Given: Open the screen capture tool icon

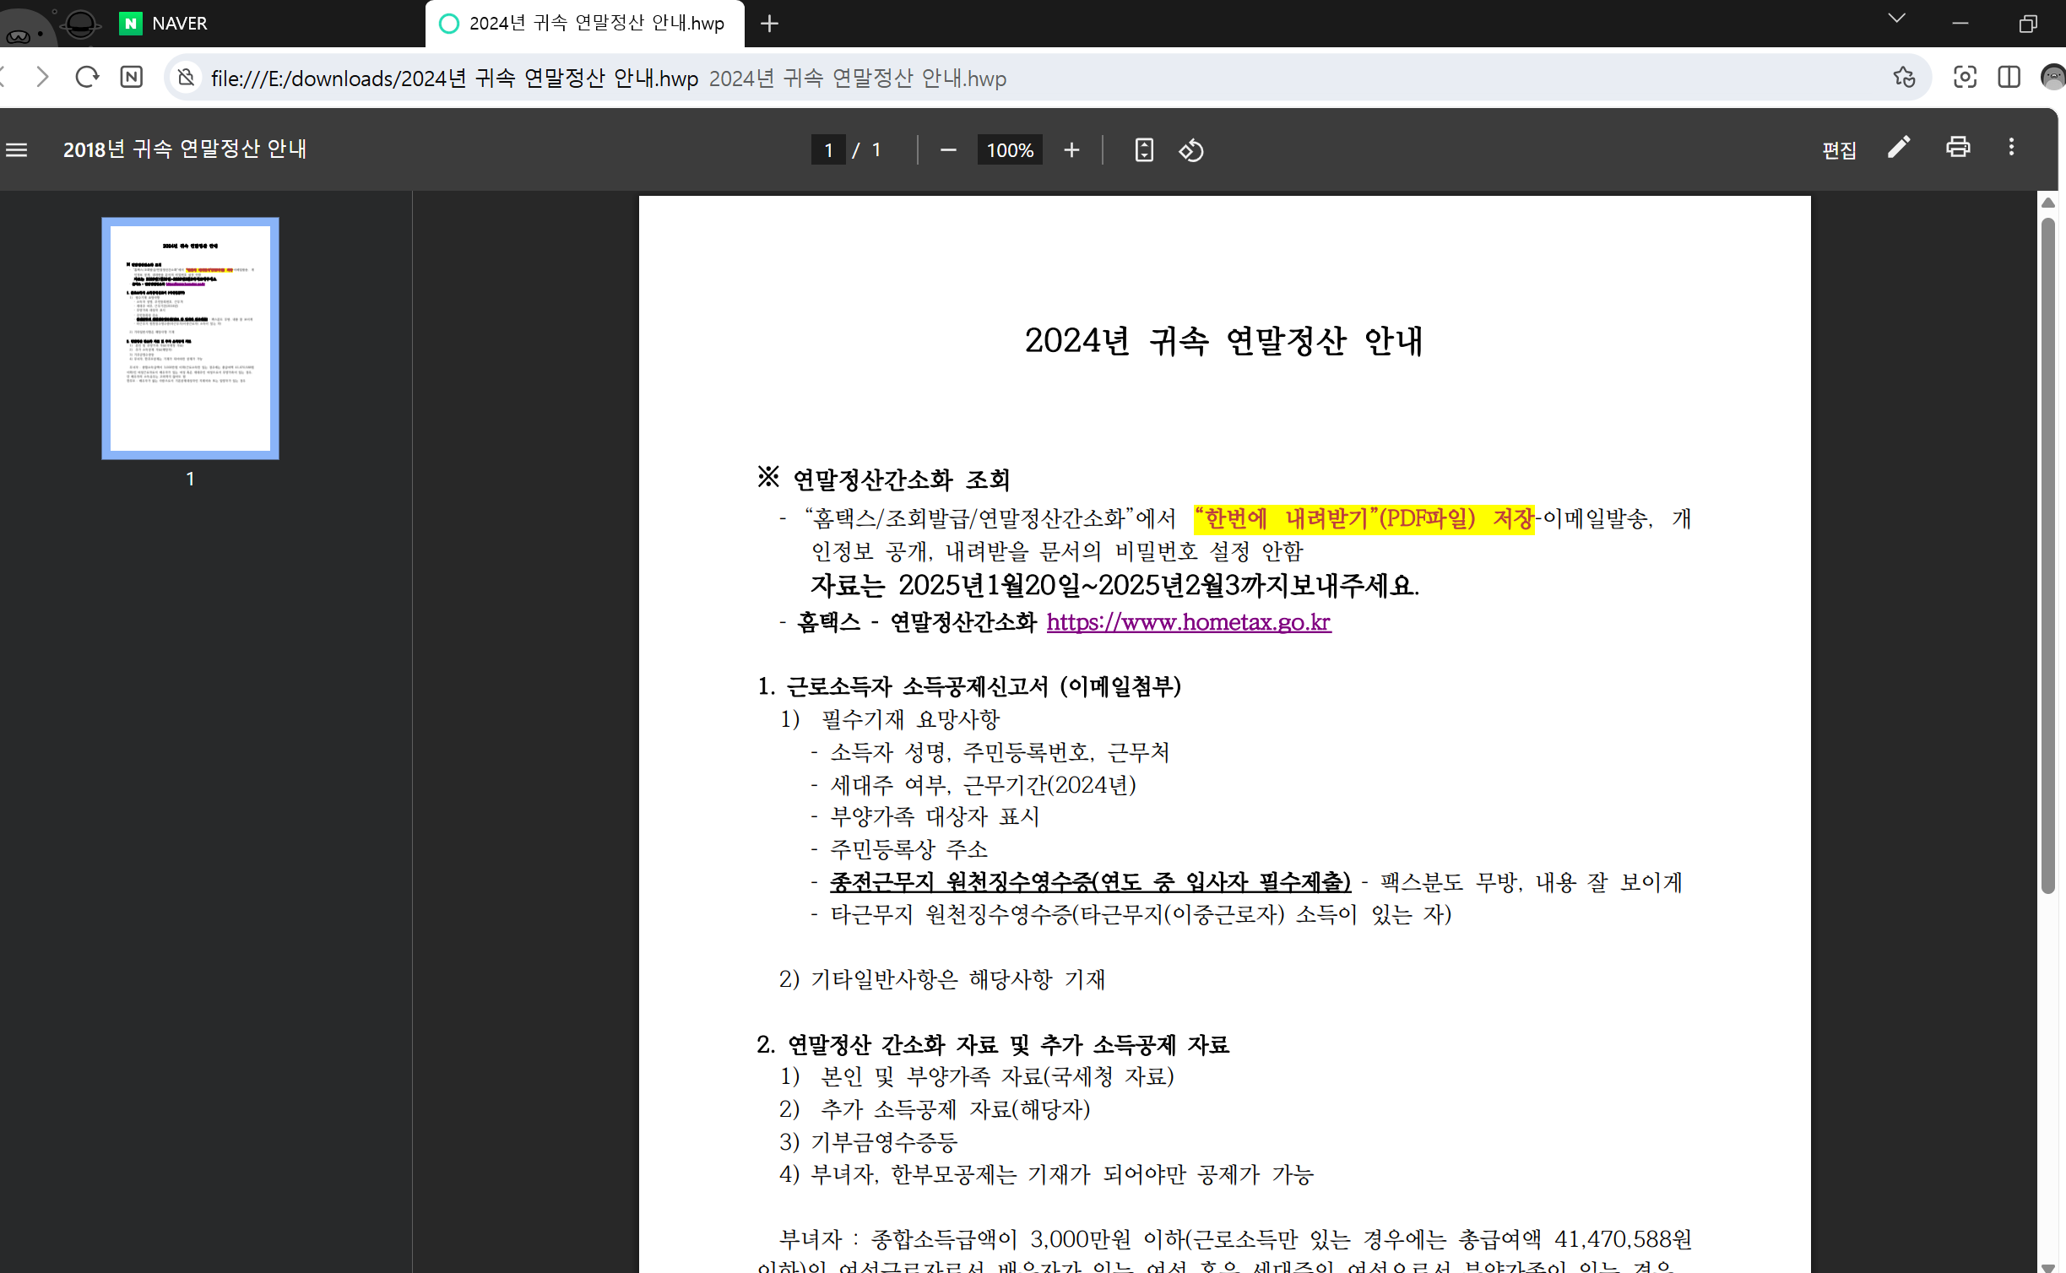Looking at the screenshot, I should pos(1964,78).
